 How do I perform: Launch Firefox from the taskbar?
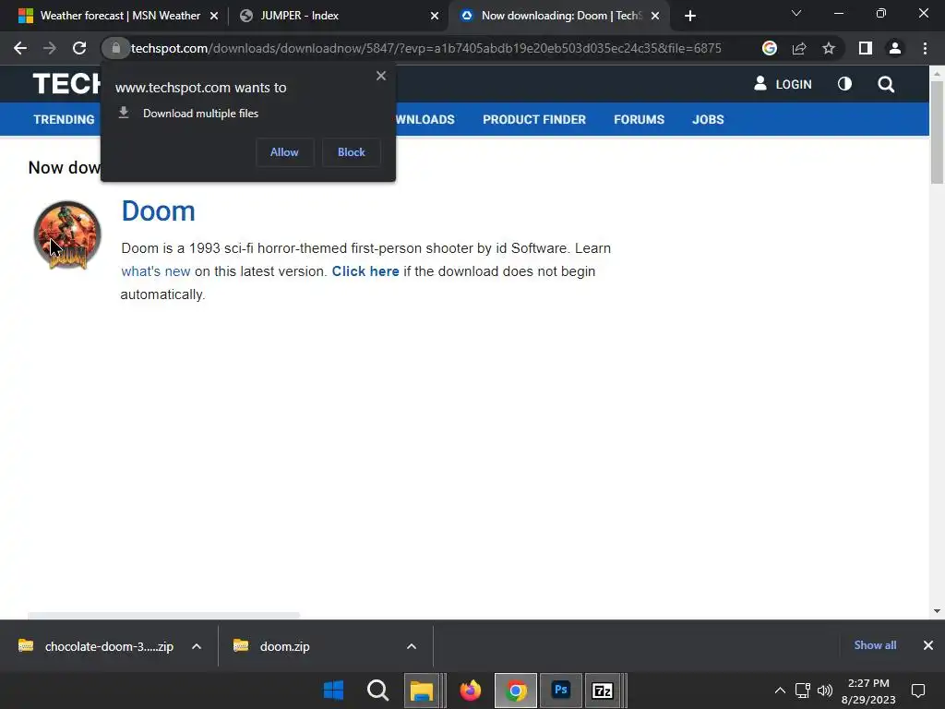tap(470, 691)
